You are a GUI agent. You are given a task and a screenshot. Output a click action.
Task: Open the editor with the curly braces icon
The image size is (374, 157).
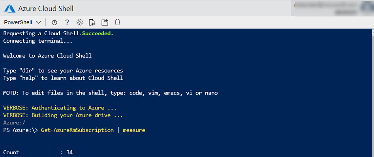[x=117, y=22]
